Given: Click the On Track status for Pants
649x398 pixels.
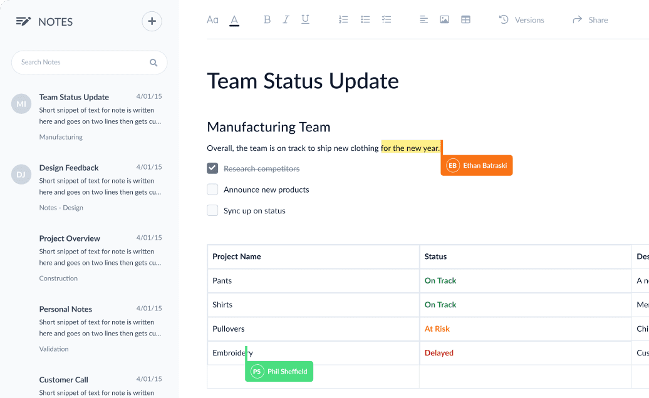Looking at the screenshot, I should [x=440, y=280].
